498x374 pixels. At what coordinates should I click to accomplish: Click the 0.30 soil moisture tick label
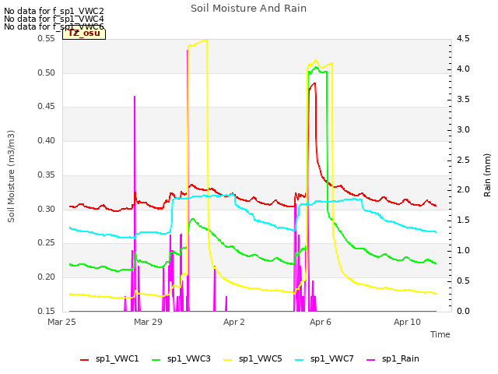46,210
